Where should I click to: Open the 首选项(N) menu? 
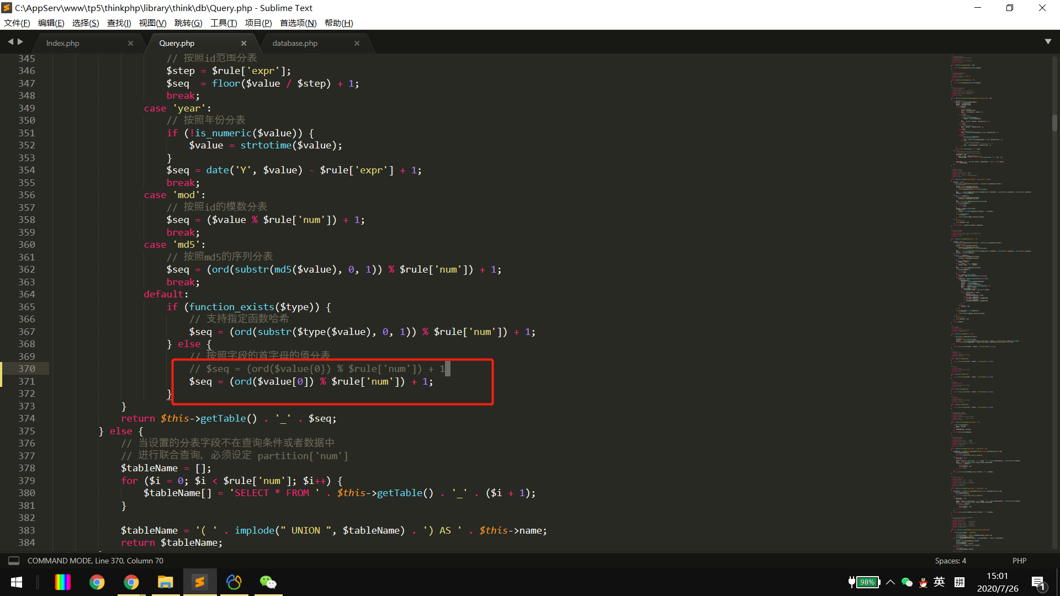(298, 23)
